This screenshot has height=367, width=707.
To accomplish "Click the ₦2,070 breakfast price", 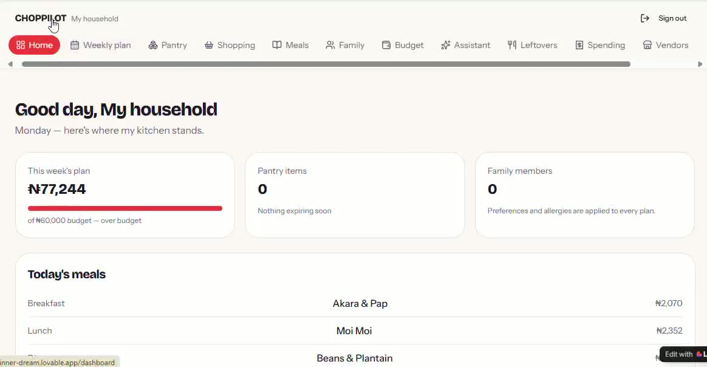I will 669,303.
